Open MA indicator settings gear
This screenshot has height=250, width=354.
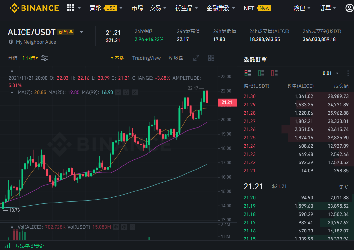tap(126, 92)
